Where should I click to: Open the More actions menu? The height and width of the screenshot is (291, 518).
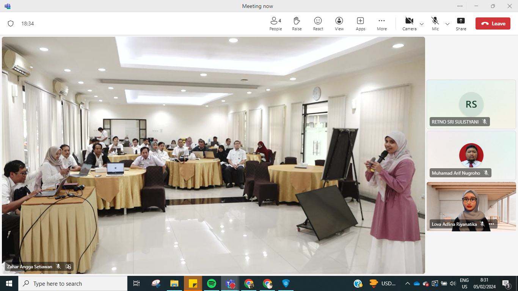381,23
